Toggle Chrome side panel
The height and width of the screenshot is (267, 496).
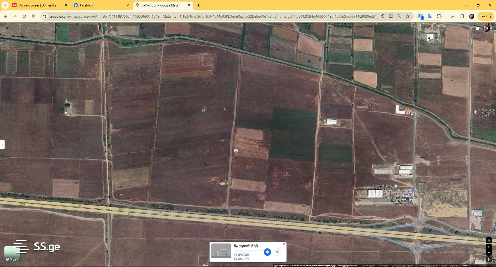(x=462, y=16)
